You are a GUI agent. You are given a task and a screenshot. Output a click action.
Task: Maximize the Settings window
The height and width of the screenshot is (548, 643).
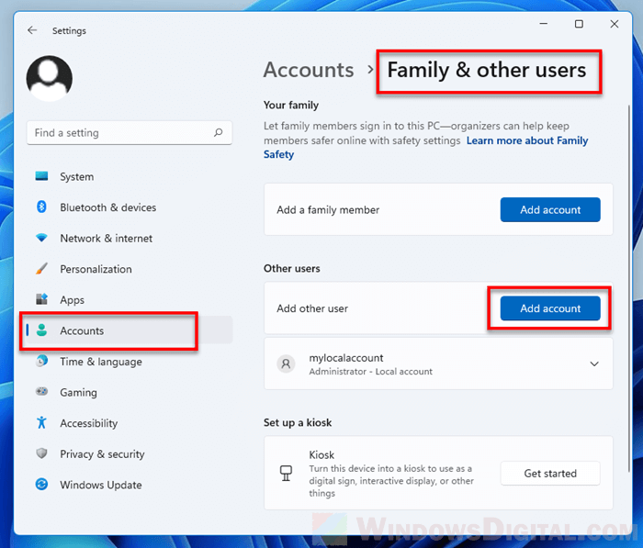(x=579, y=24)
